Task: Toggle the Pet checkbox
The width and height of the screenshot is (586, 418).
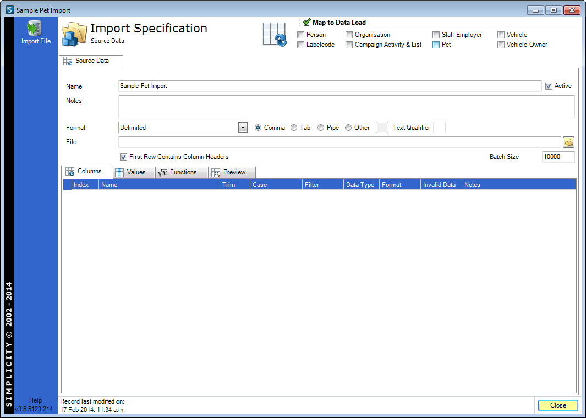Action: [x=436, y=45]
